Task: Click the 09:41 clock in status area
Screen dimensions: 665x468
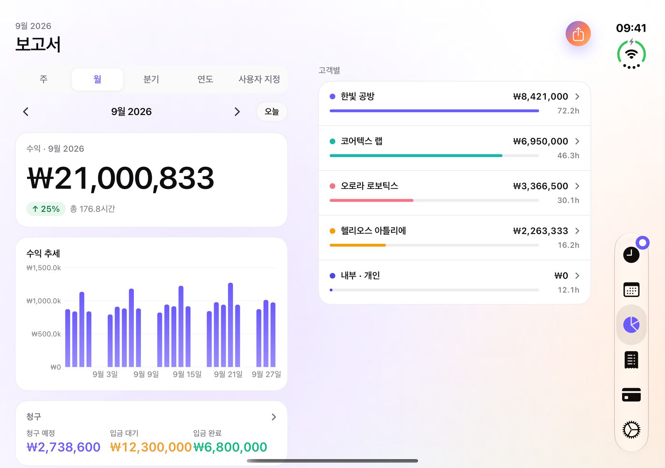Action: click(x=631, y=28)
